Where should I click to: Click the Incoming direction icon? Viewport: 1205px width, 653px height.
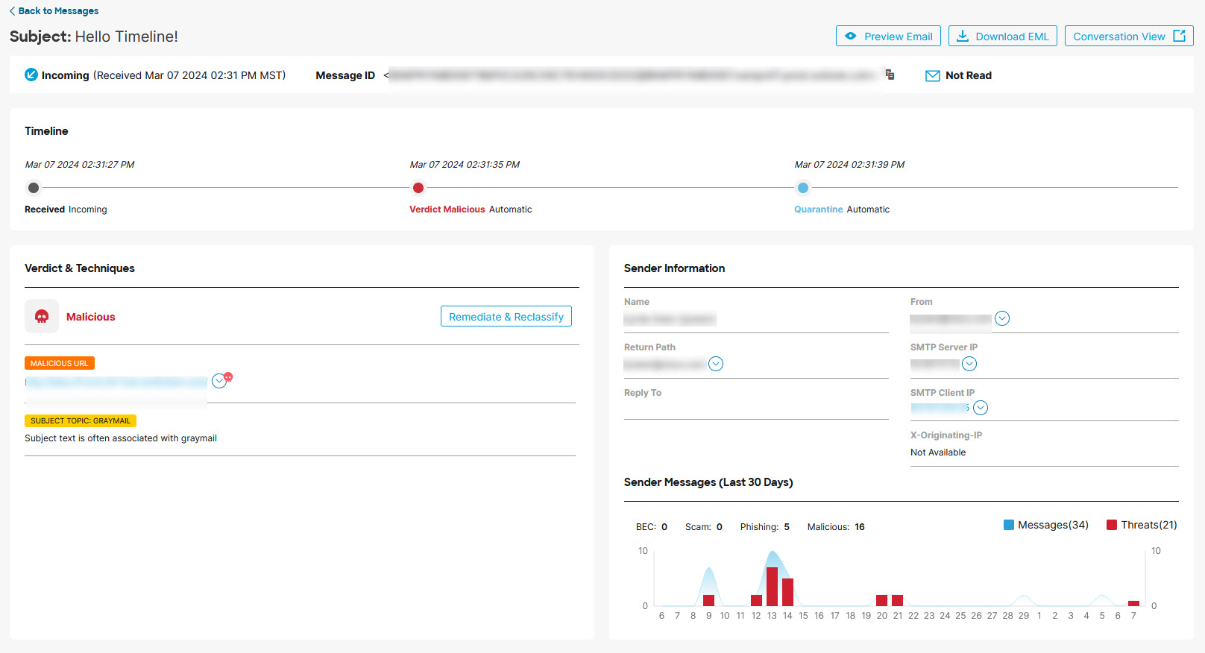pyautogui.click(x=31, y=75)
